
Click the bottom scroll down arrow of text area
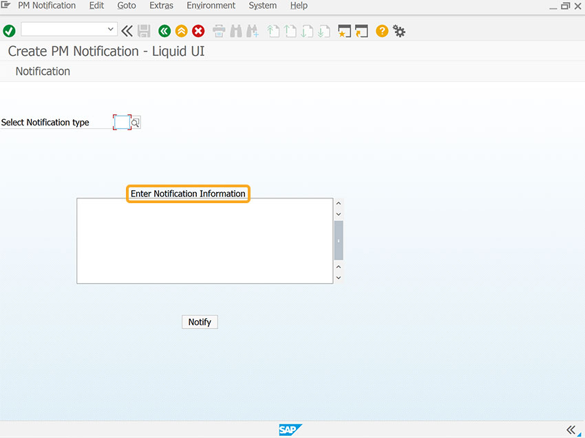click(x=339, y=278)
